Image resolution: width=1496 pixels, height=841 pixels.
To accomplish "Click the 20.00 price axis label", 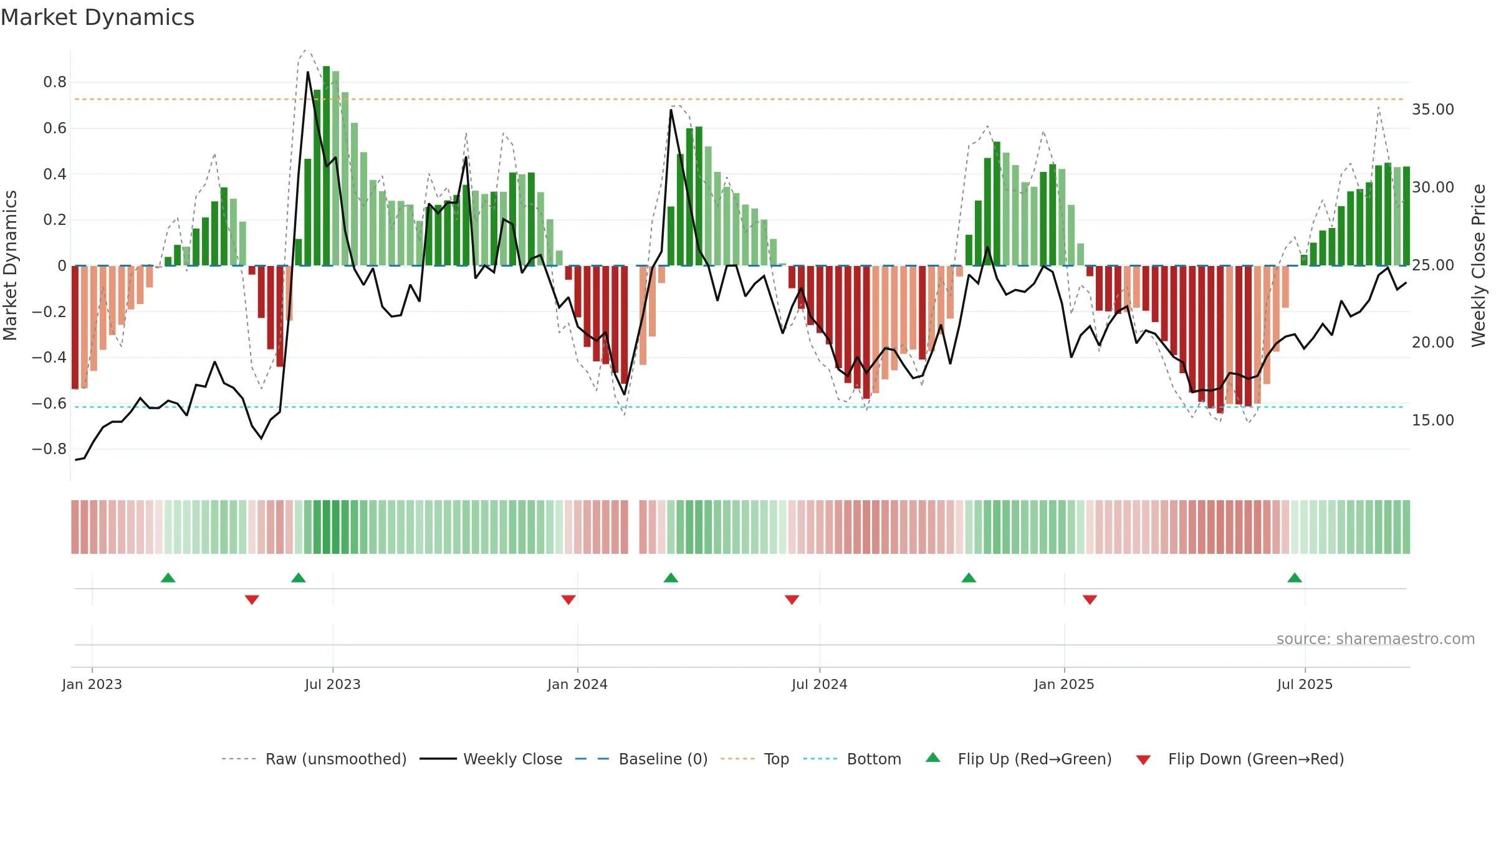I will coord(1433,342).
